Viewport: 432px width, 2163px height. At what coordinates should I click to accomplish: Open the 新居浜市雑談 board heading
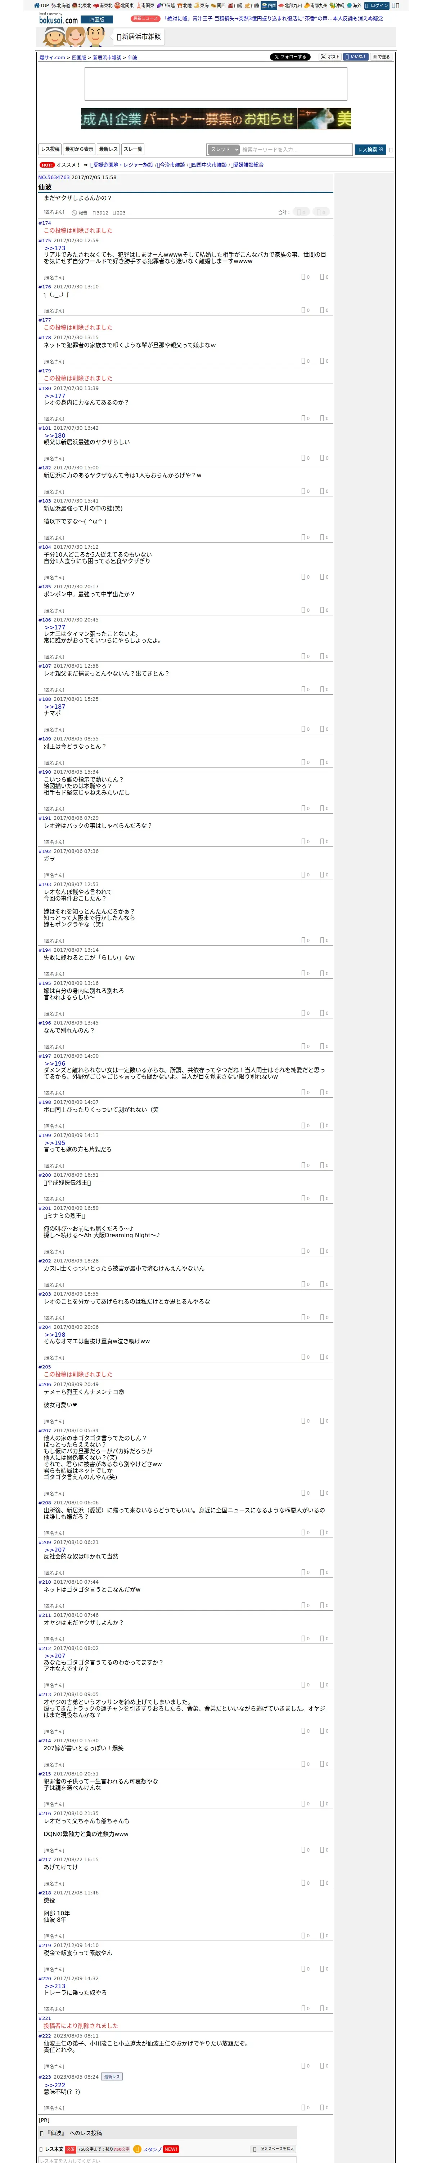[139, 37]
